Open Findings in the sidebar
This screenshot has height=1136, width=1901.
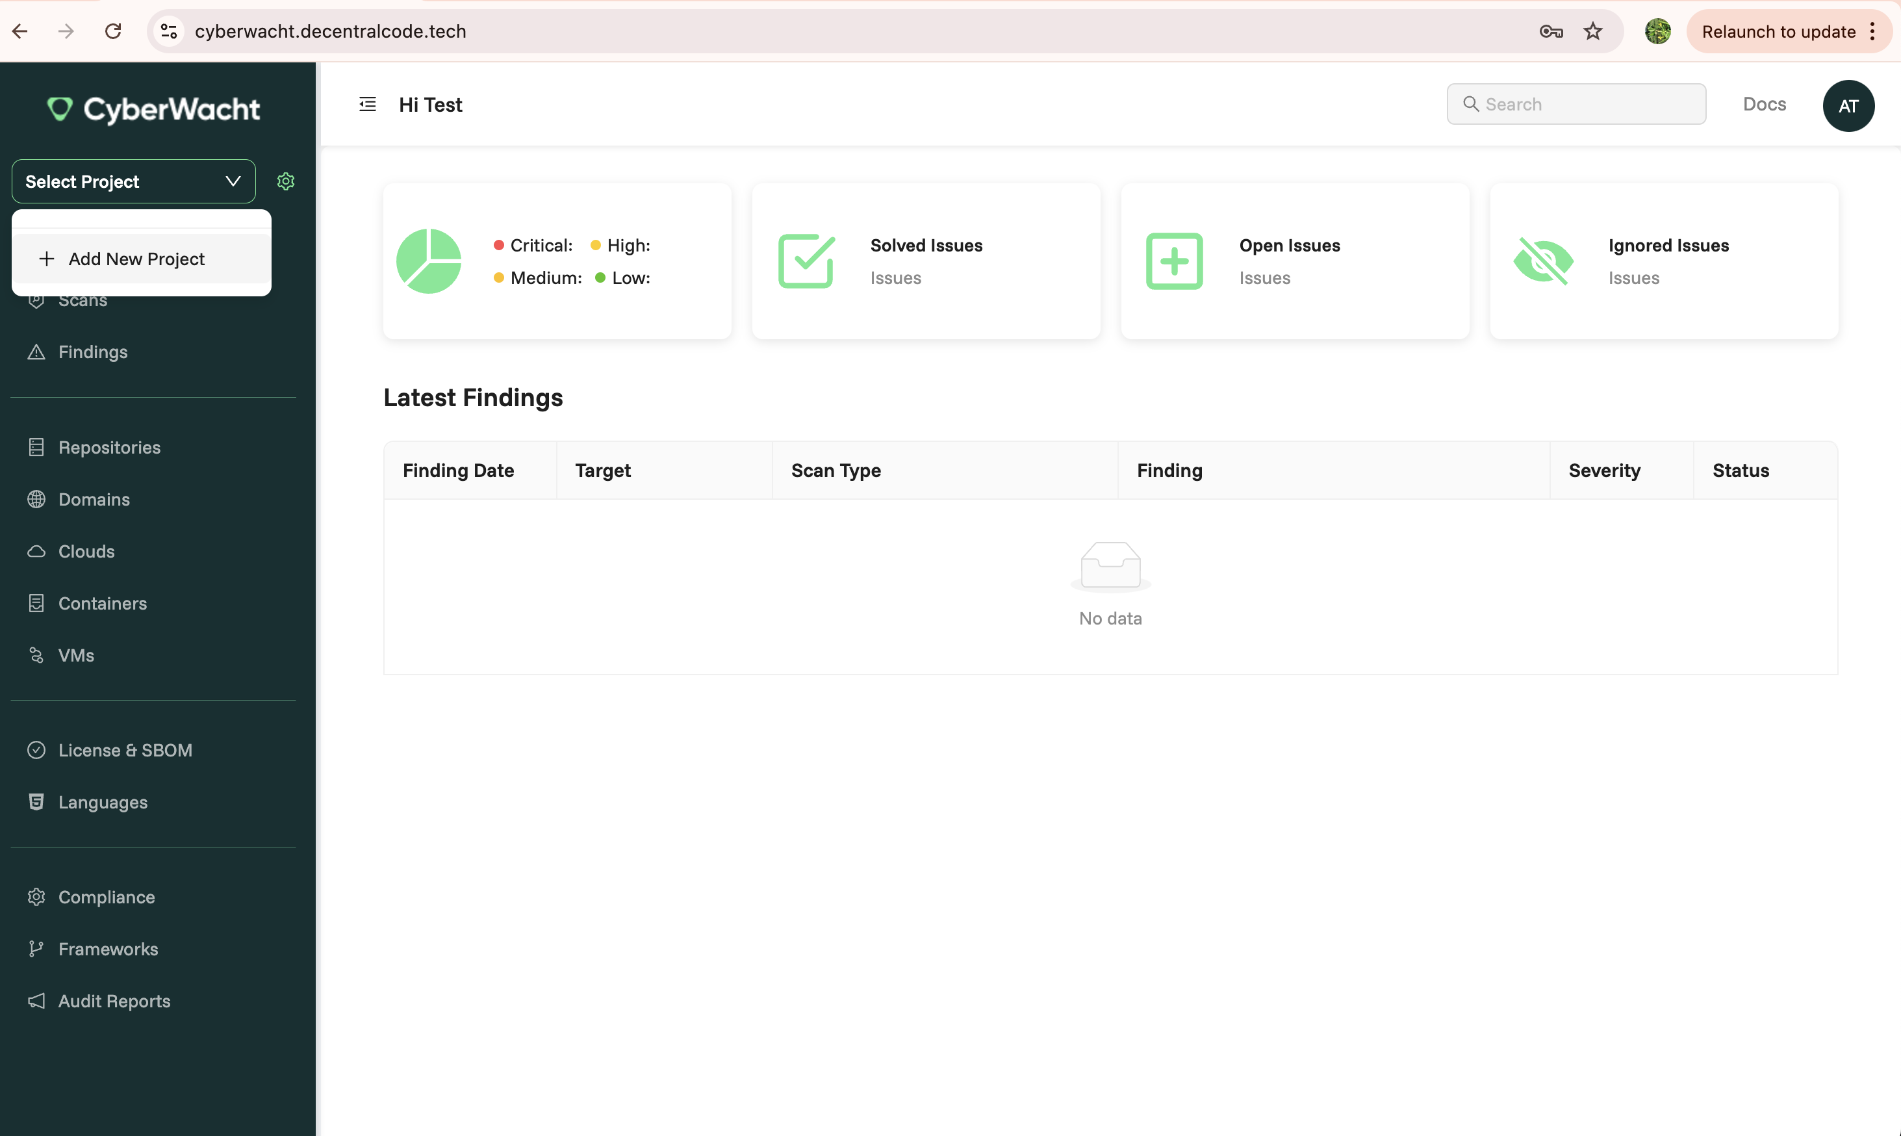coord(93,352)
